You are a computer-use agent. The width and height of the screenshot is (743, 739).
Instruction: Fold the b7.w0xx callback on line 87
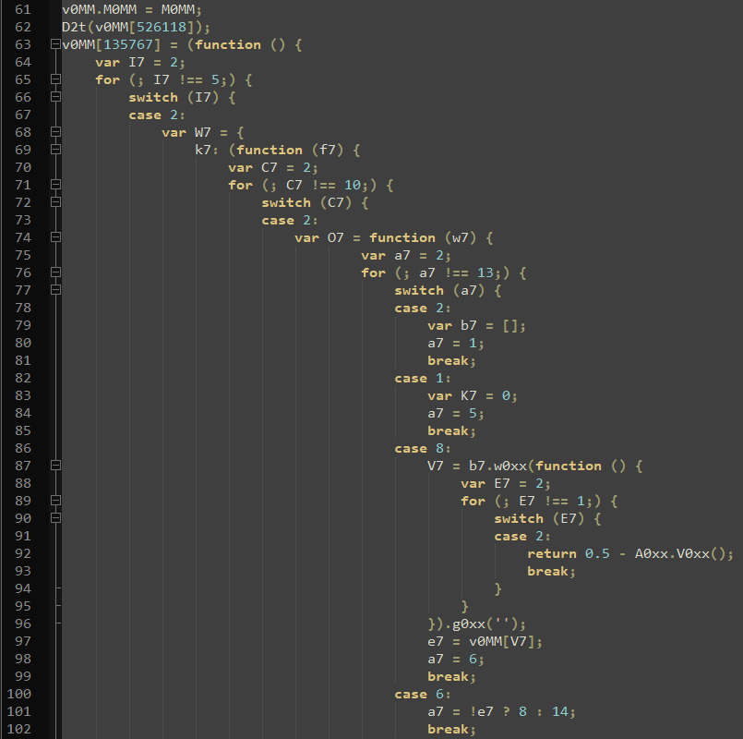coord(55,466)
